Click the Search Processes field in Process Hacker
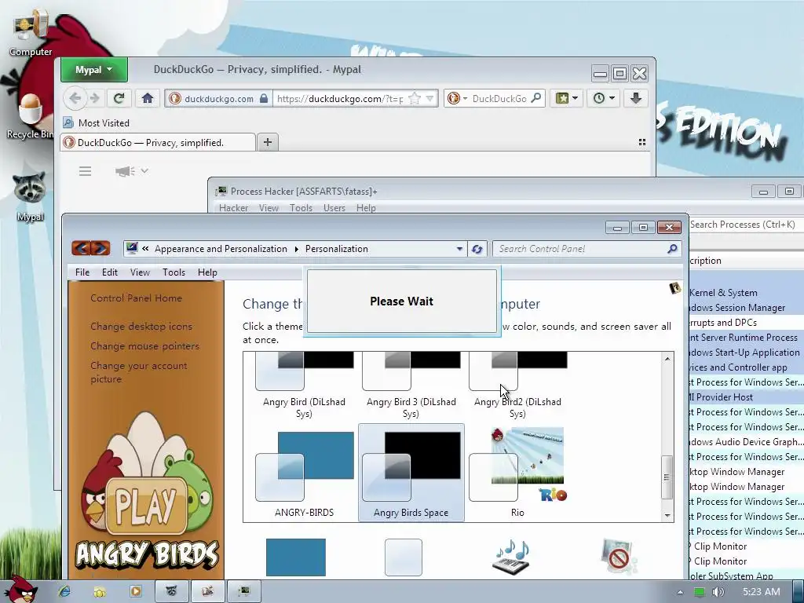 point(746,225)
